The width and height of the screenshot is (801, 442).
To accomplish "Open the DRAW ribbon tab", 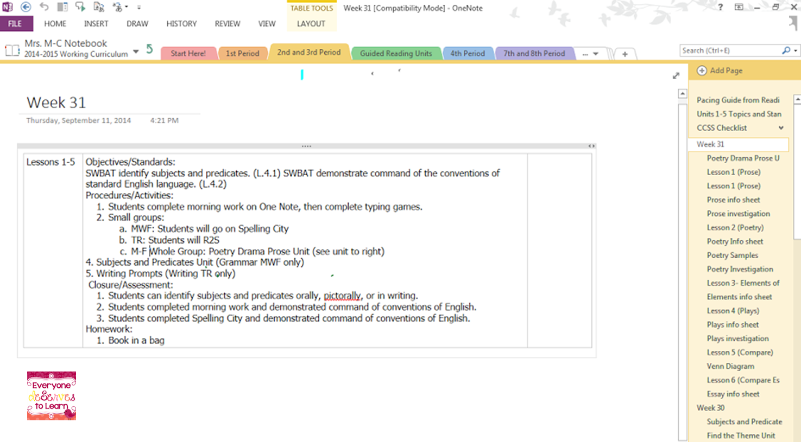I will (x=137, y=24).
